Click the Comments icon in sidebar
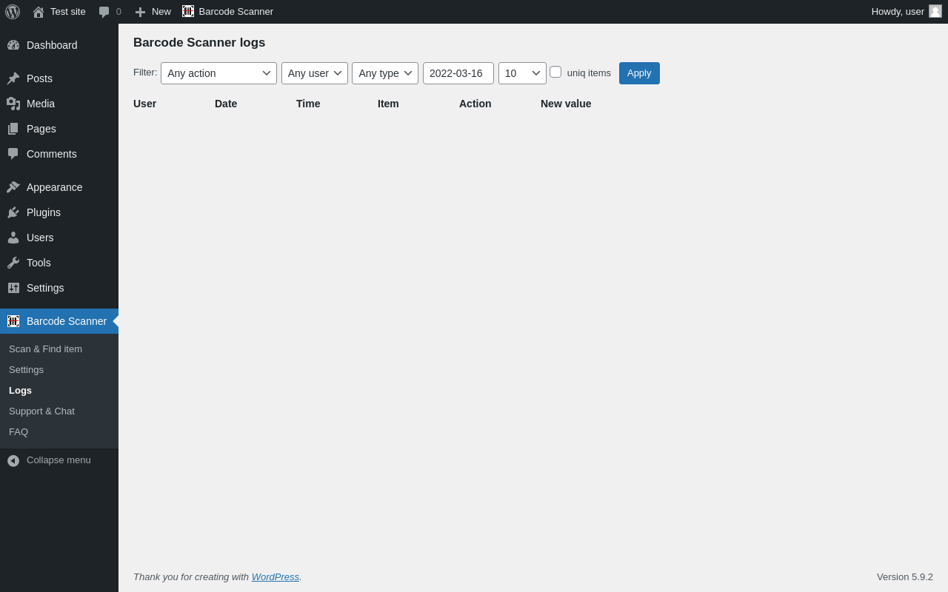Viewport: 948px width, 592px height. click(13, 154)
